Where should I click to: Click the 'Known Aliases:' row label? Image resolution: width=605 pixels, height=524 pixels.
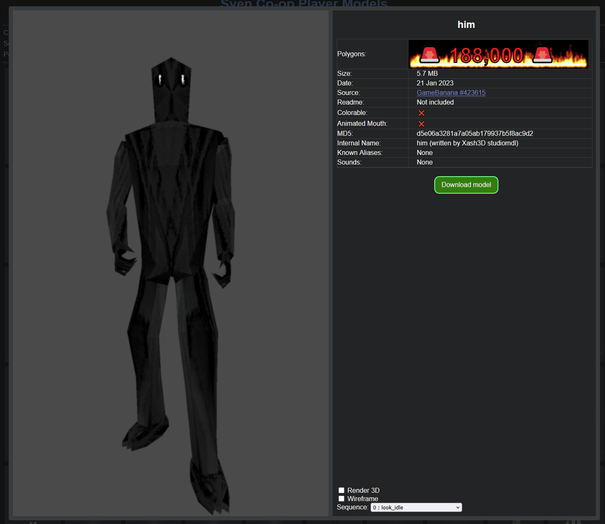[360, 153]
